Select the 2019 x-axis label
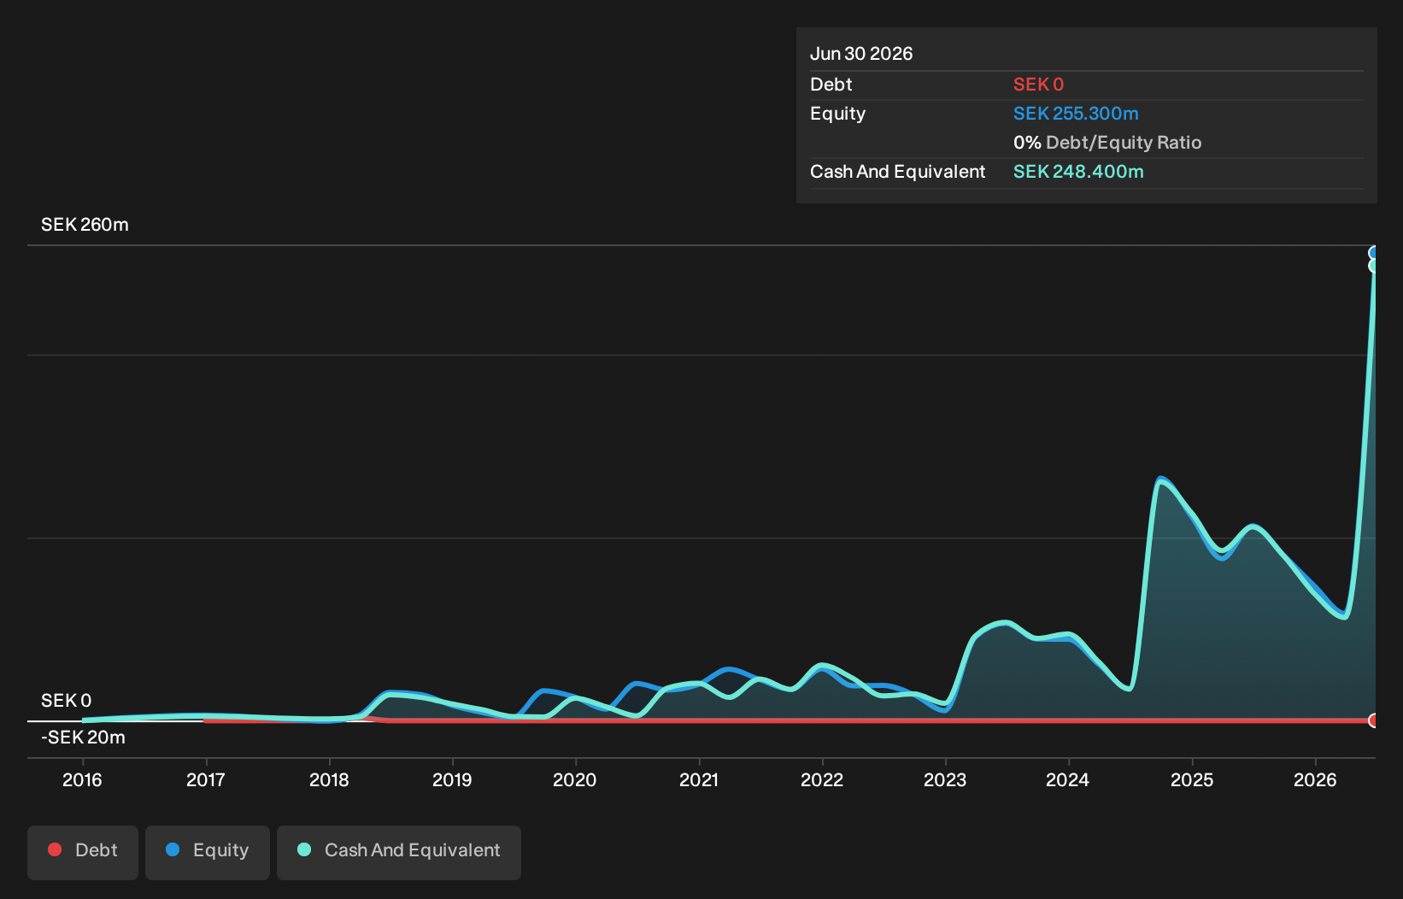The width and height of the screenshot is (1403, 899). [x=452, y=779]
